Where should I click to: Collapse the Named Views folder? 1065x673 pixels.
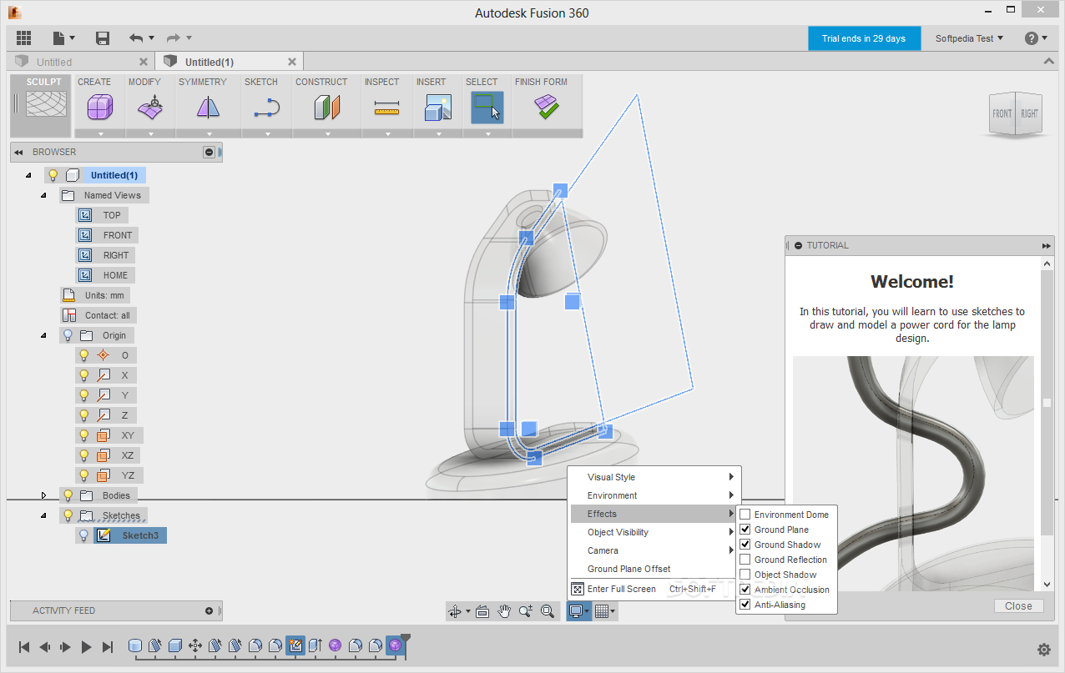coord(44,195)
